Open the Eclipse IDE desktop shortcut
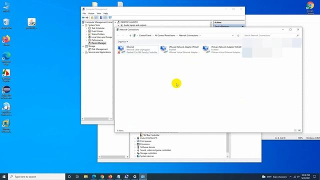Screen dimensions: 320x180 pyautogui.click(x=6, y=92)
